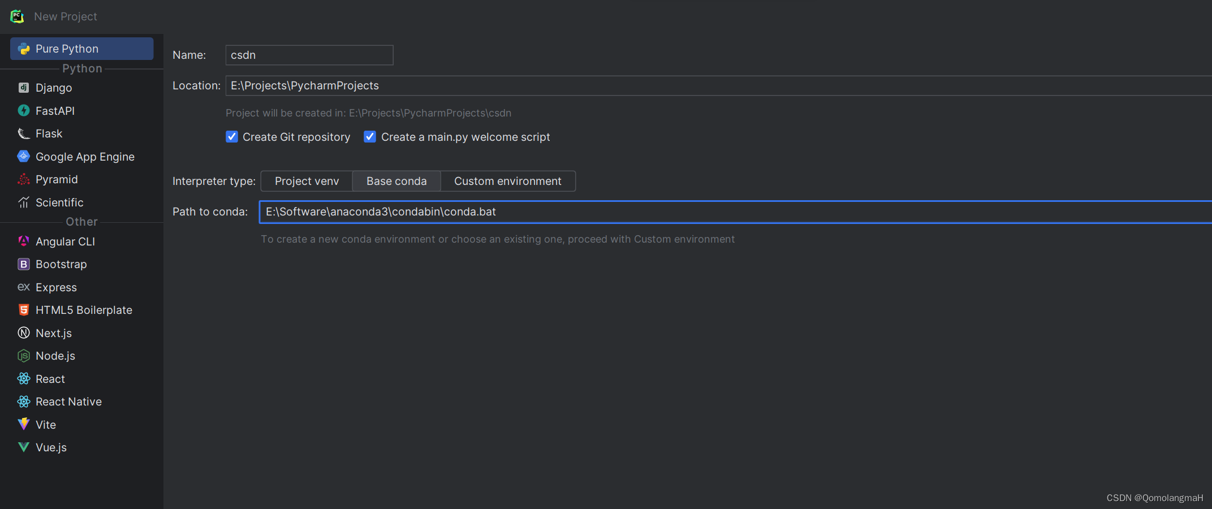The height and width of the screenshot is (509, 1212).
Task: Select the Pure Python icon
Action: click(24, 49)
